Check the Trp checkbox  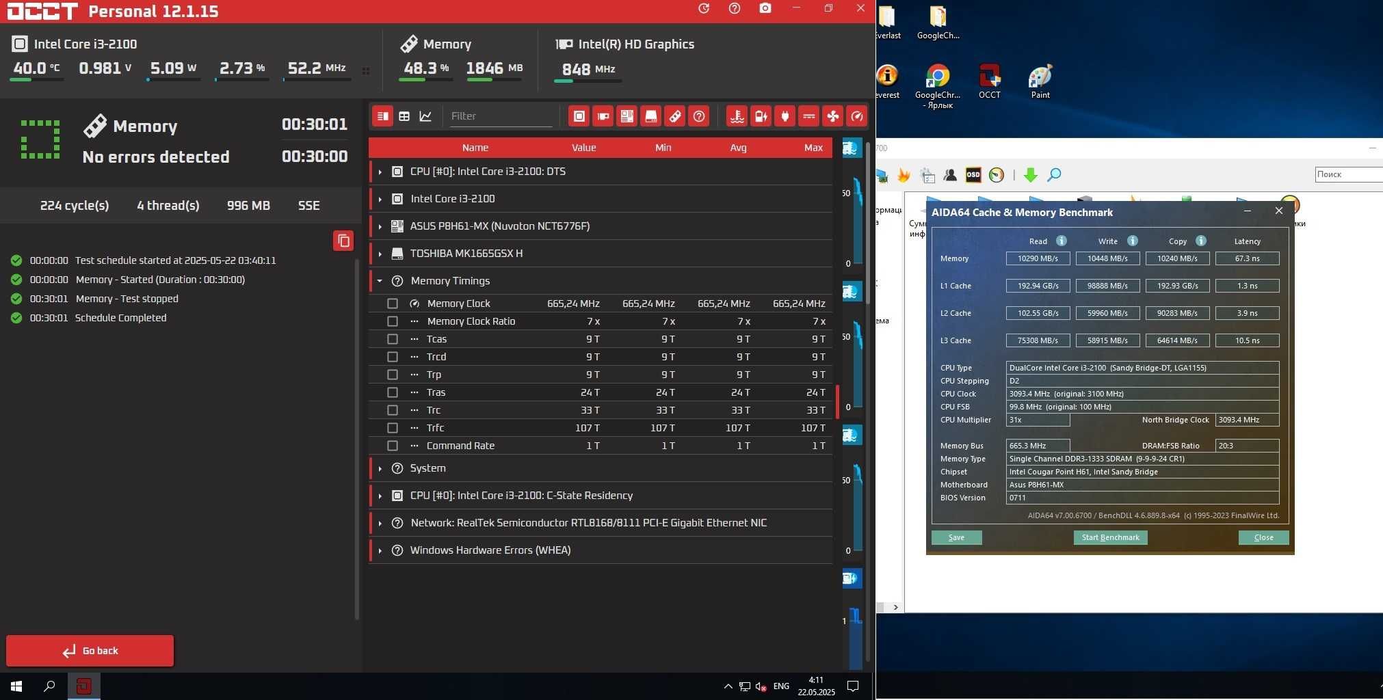[x=393, y=375]
